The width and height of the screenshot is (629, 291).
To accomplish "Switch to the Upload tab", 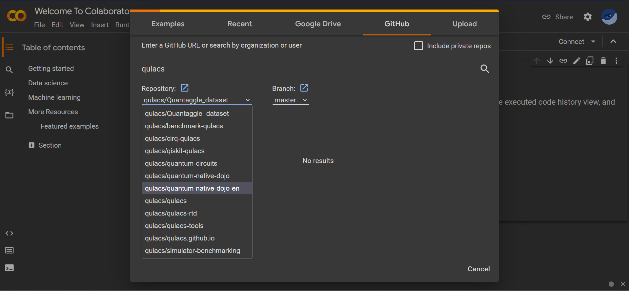I will pyautogui.click(x=465, y=24).
